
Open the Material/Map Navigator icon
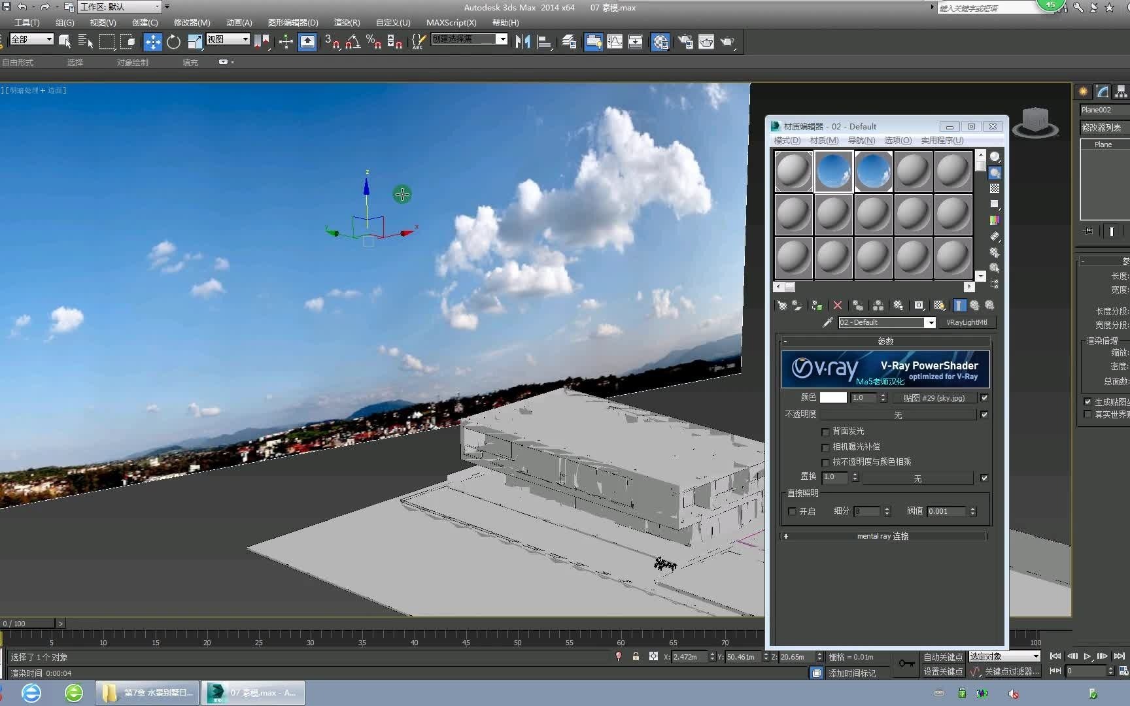coord(995,283)
